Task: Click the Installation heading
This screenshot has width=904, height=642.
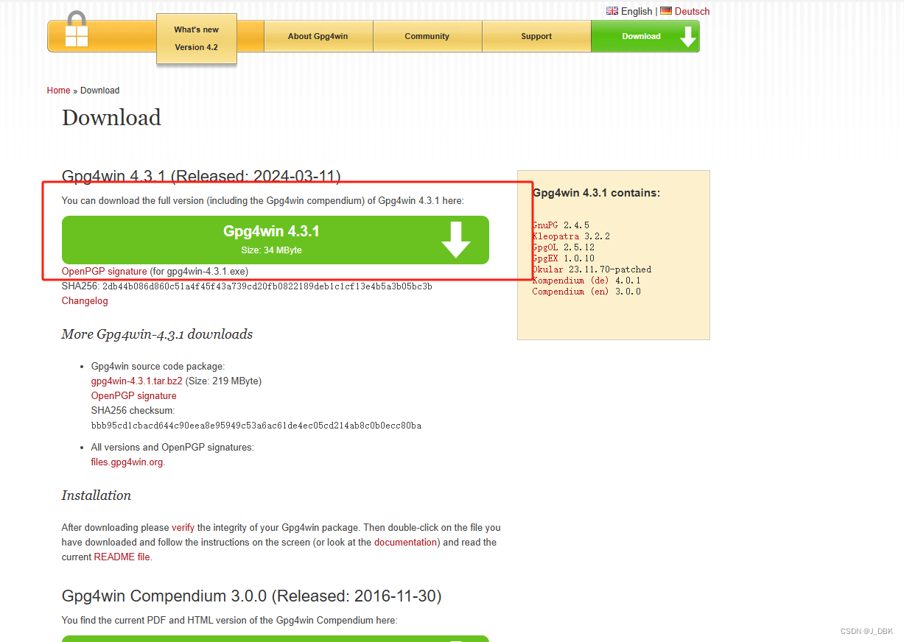Action: 97,495
